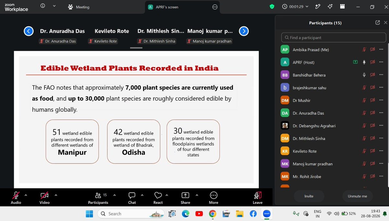
Task: Select Dr. Anuradha Das video tile
Action: pyautogui.click(x=63, y=36)
